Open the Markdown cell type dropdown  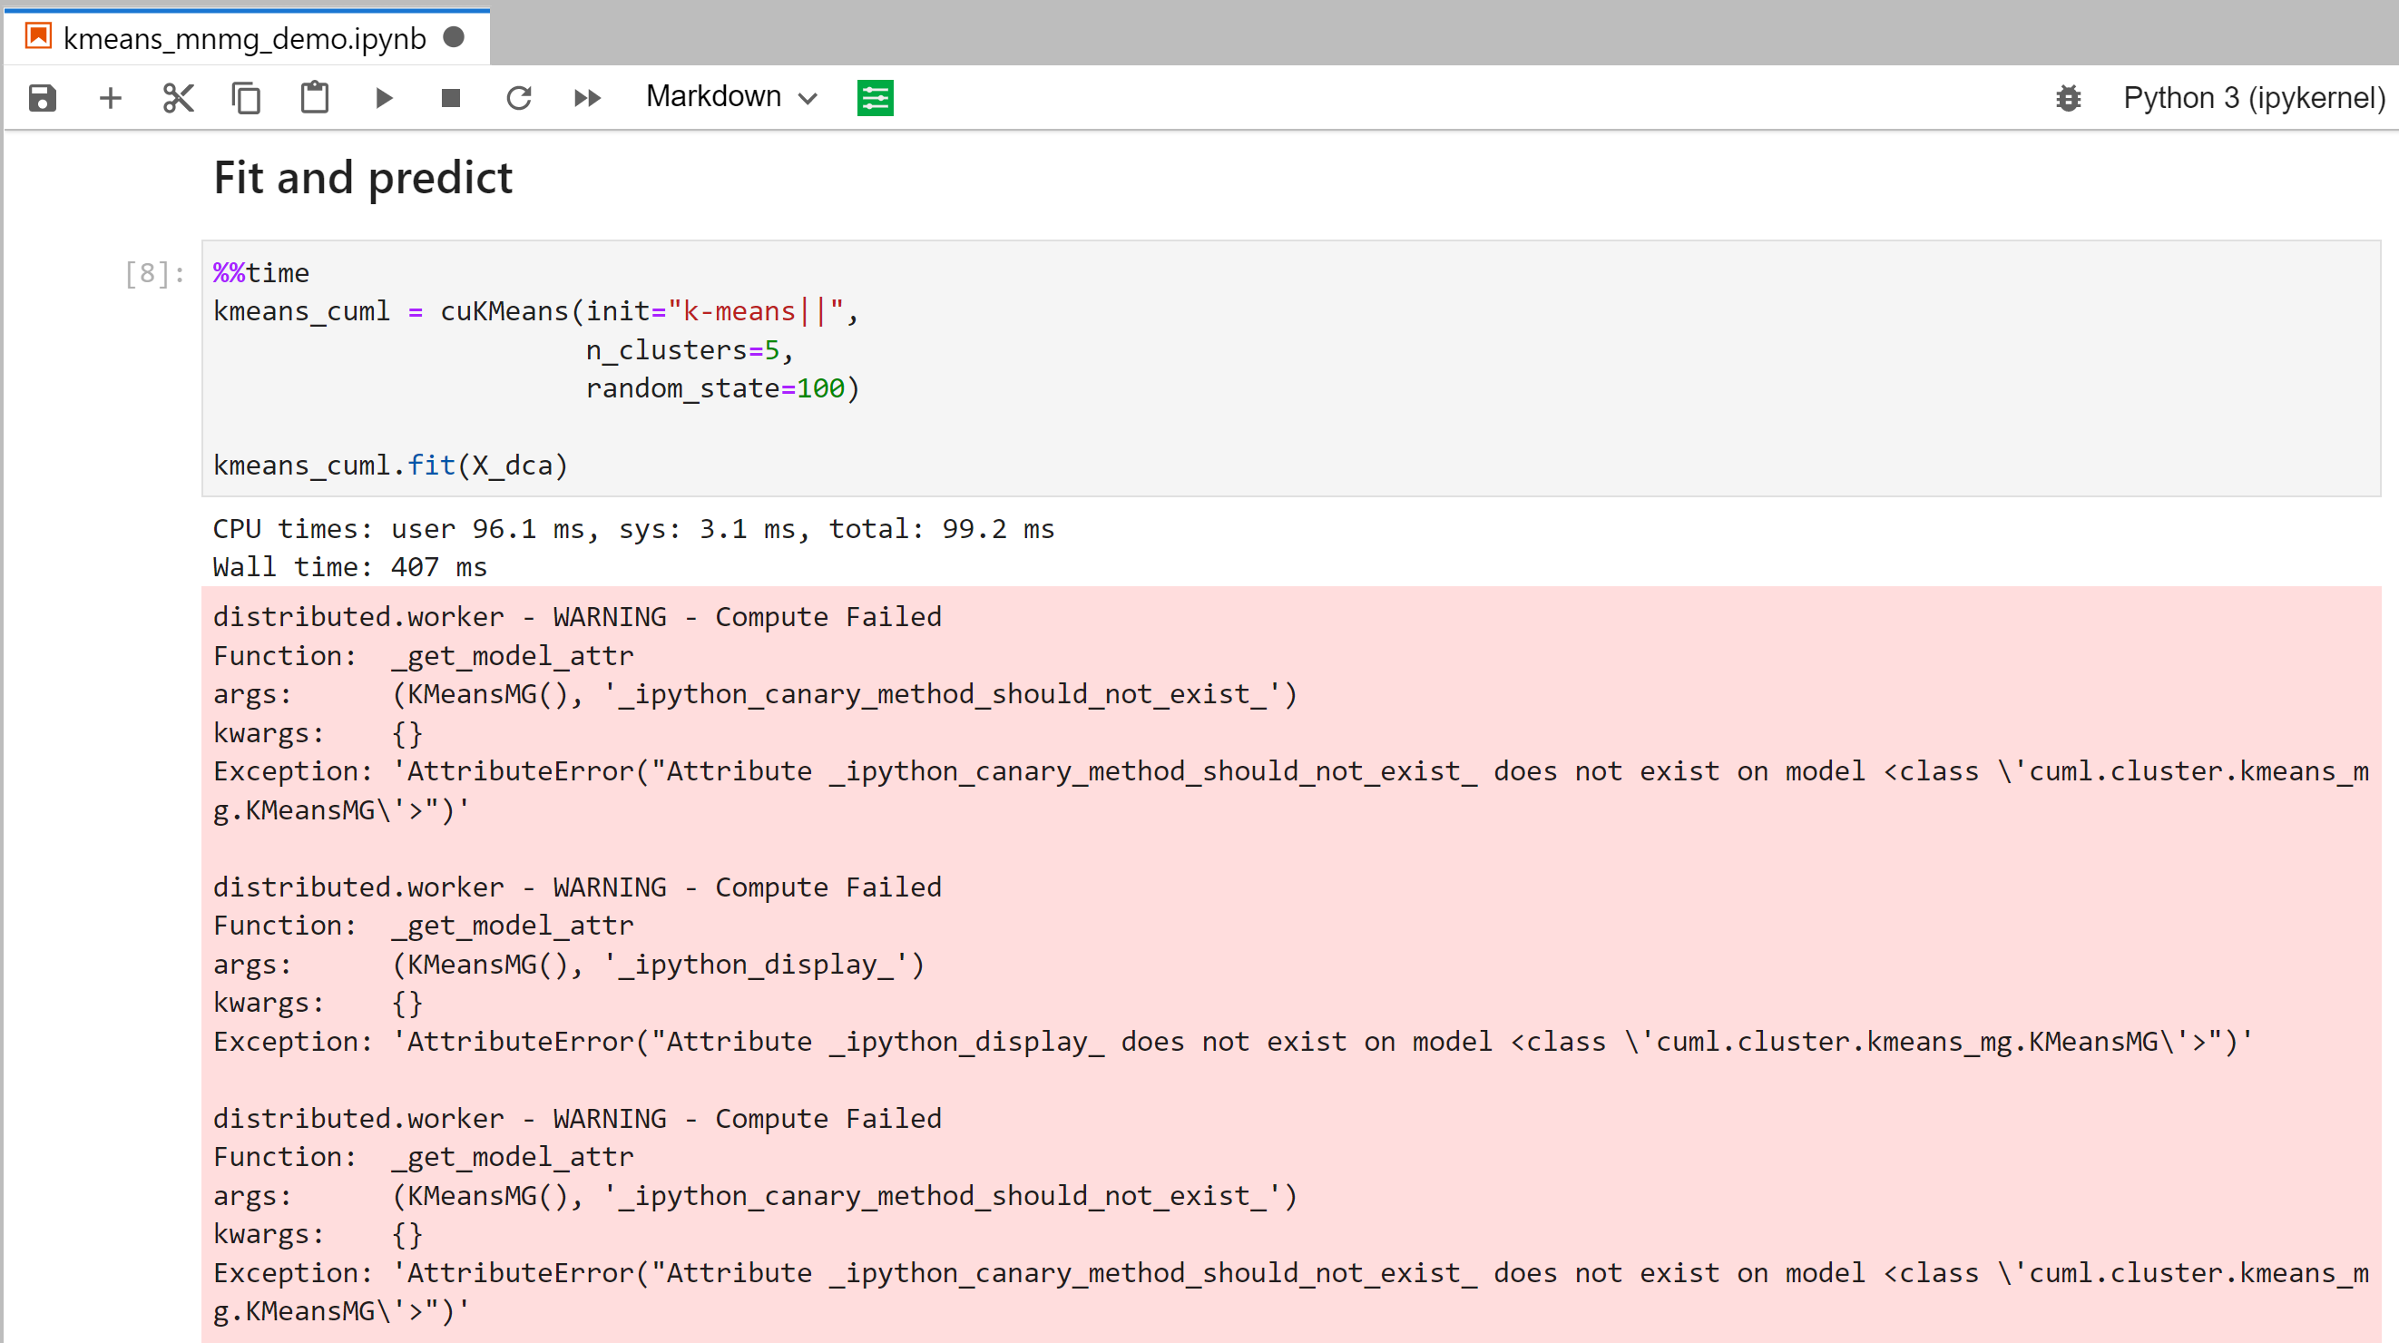[x=713, y=97]
